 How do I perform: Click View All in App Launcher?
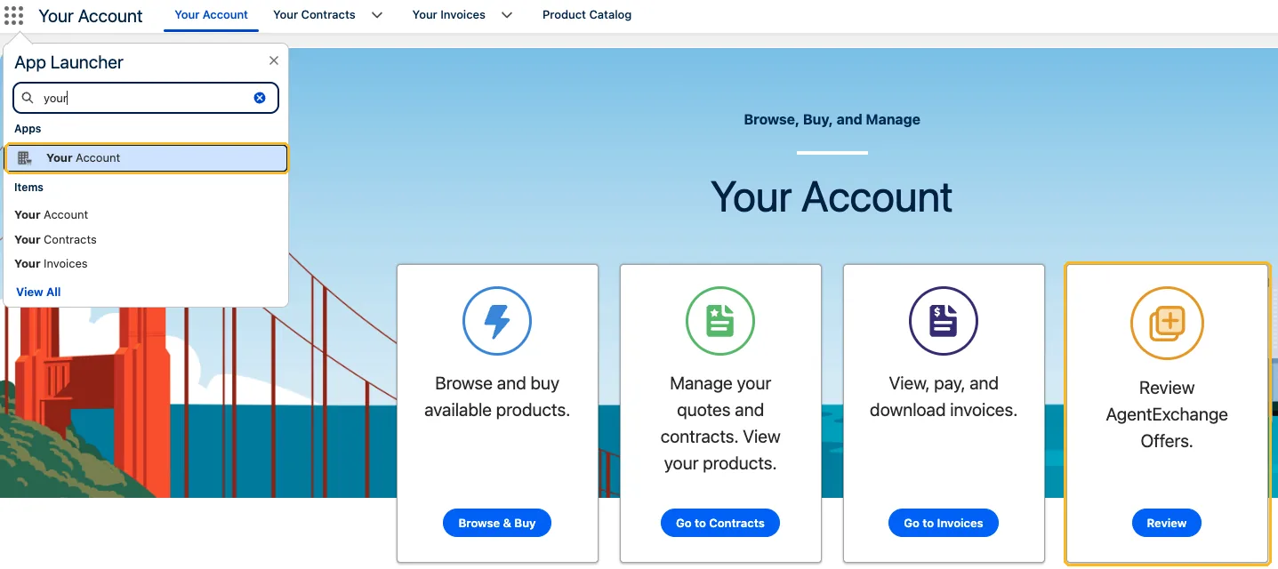click(38, 293)
